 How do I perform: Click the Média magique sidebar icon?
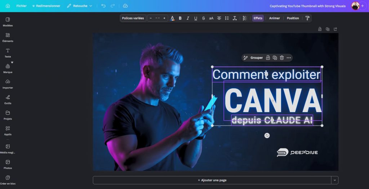click(x=8, y=148)
